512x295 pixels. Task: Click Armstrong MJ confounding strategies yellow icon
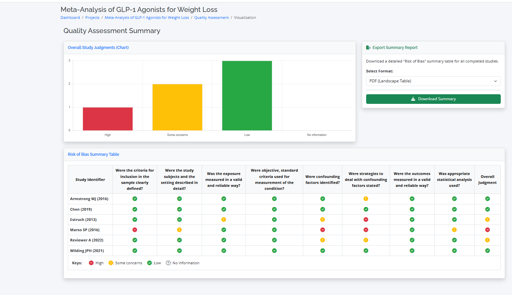366,199
